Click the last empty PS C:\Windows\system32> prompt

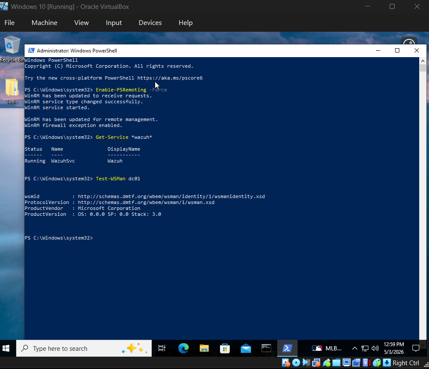point(59,238)
